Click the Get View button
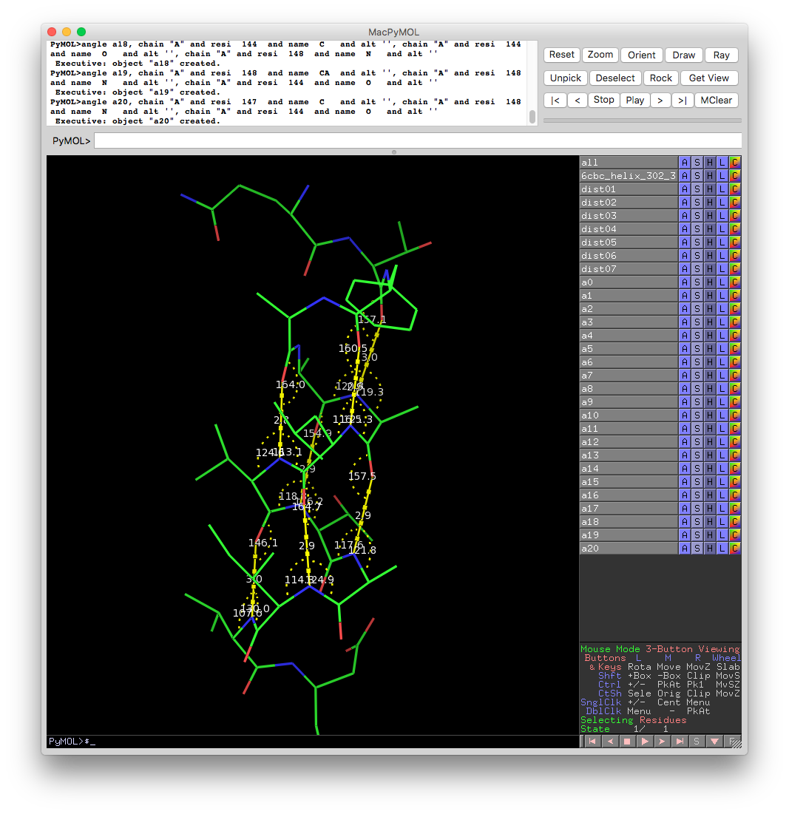 pos(708,78)
